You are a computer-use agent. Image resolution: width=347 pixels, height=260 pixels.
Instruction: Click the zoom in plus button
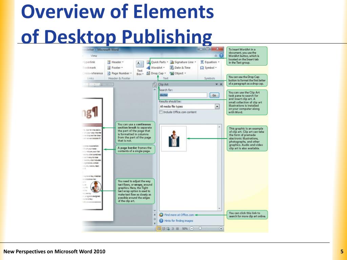point(221,229)
